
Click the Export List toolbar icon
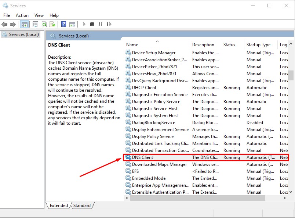pos(52,25)
